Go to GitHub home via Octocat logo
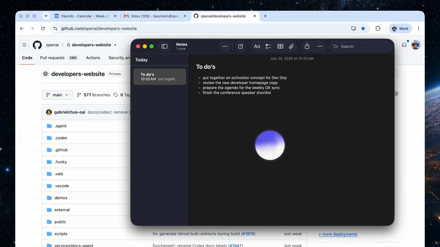This screenshot has height=247, width=440. click(x=37, y=45)
